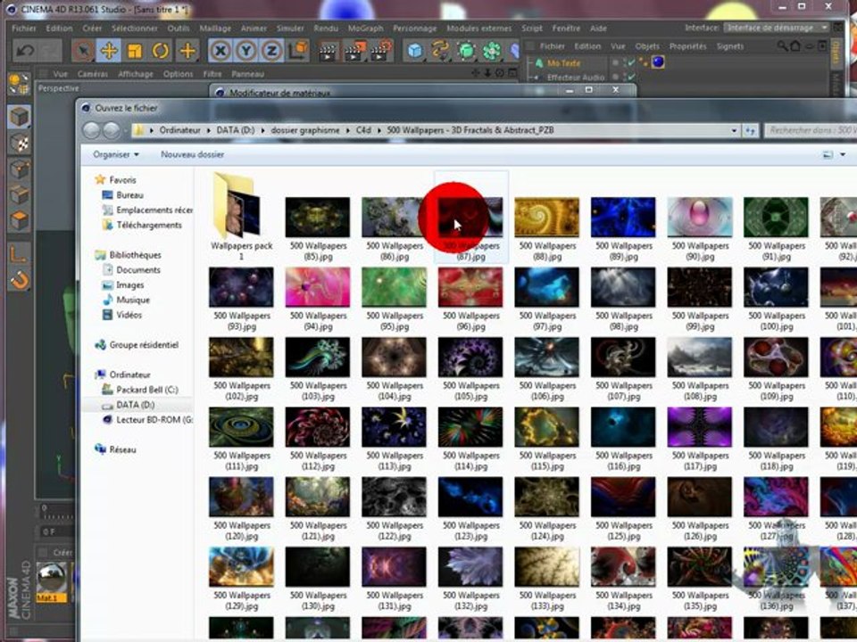The width and height of the screenshot is (857, 642).
Task: Expand the arrow after Ordinateur breadcrumb
Action: pos(208,130)
